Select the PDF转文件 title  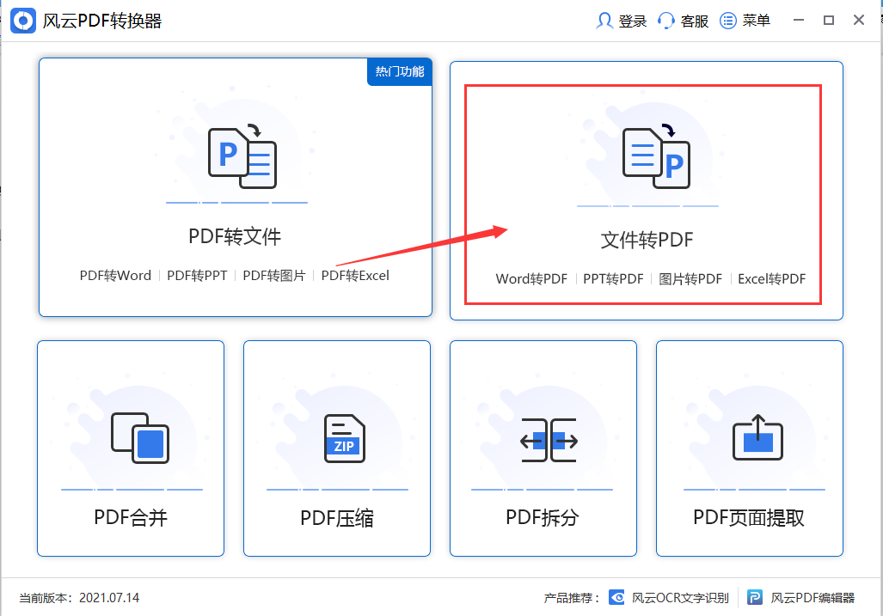click(x=235, y=236)
